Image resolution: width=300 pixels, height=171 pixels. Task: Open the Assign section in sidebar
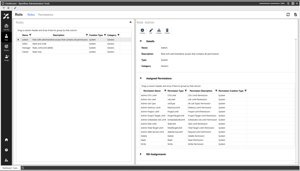[x=6, y=58]
